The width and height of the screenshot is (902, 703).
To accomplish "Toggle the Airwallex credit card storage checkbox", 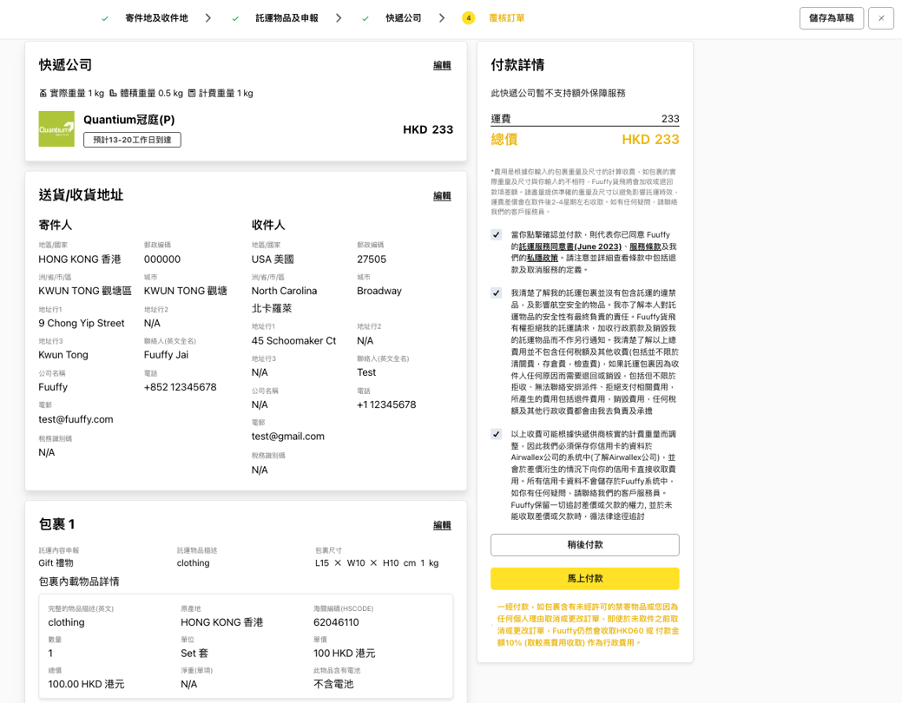I will (x=496, y=434).
